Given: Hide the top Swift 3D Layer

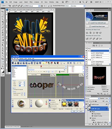Looking at the screenshot, I should point(86,104).
